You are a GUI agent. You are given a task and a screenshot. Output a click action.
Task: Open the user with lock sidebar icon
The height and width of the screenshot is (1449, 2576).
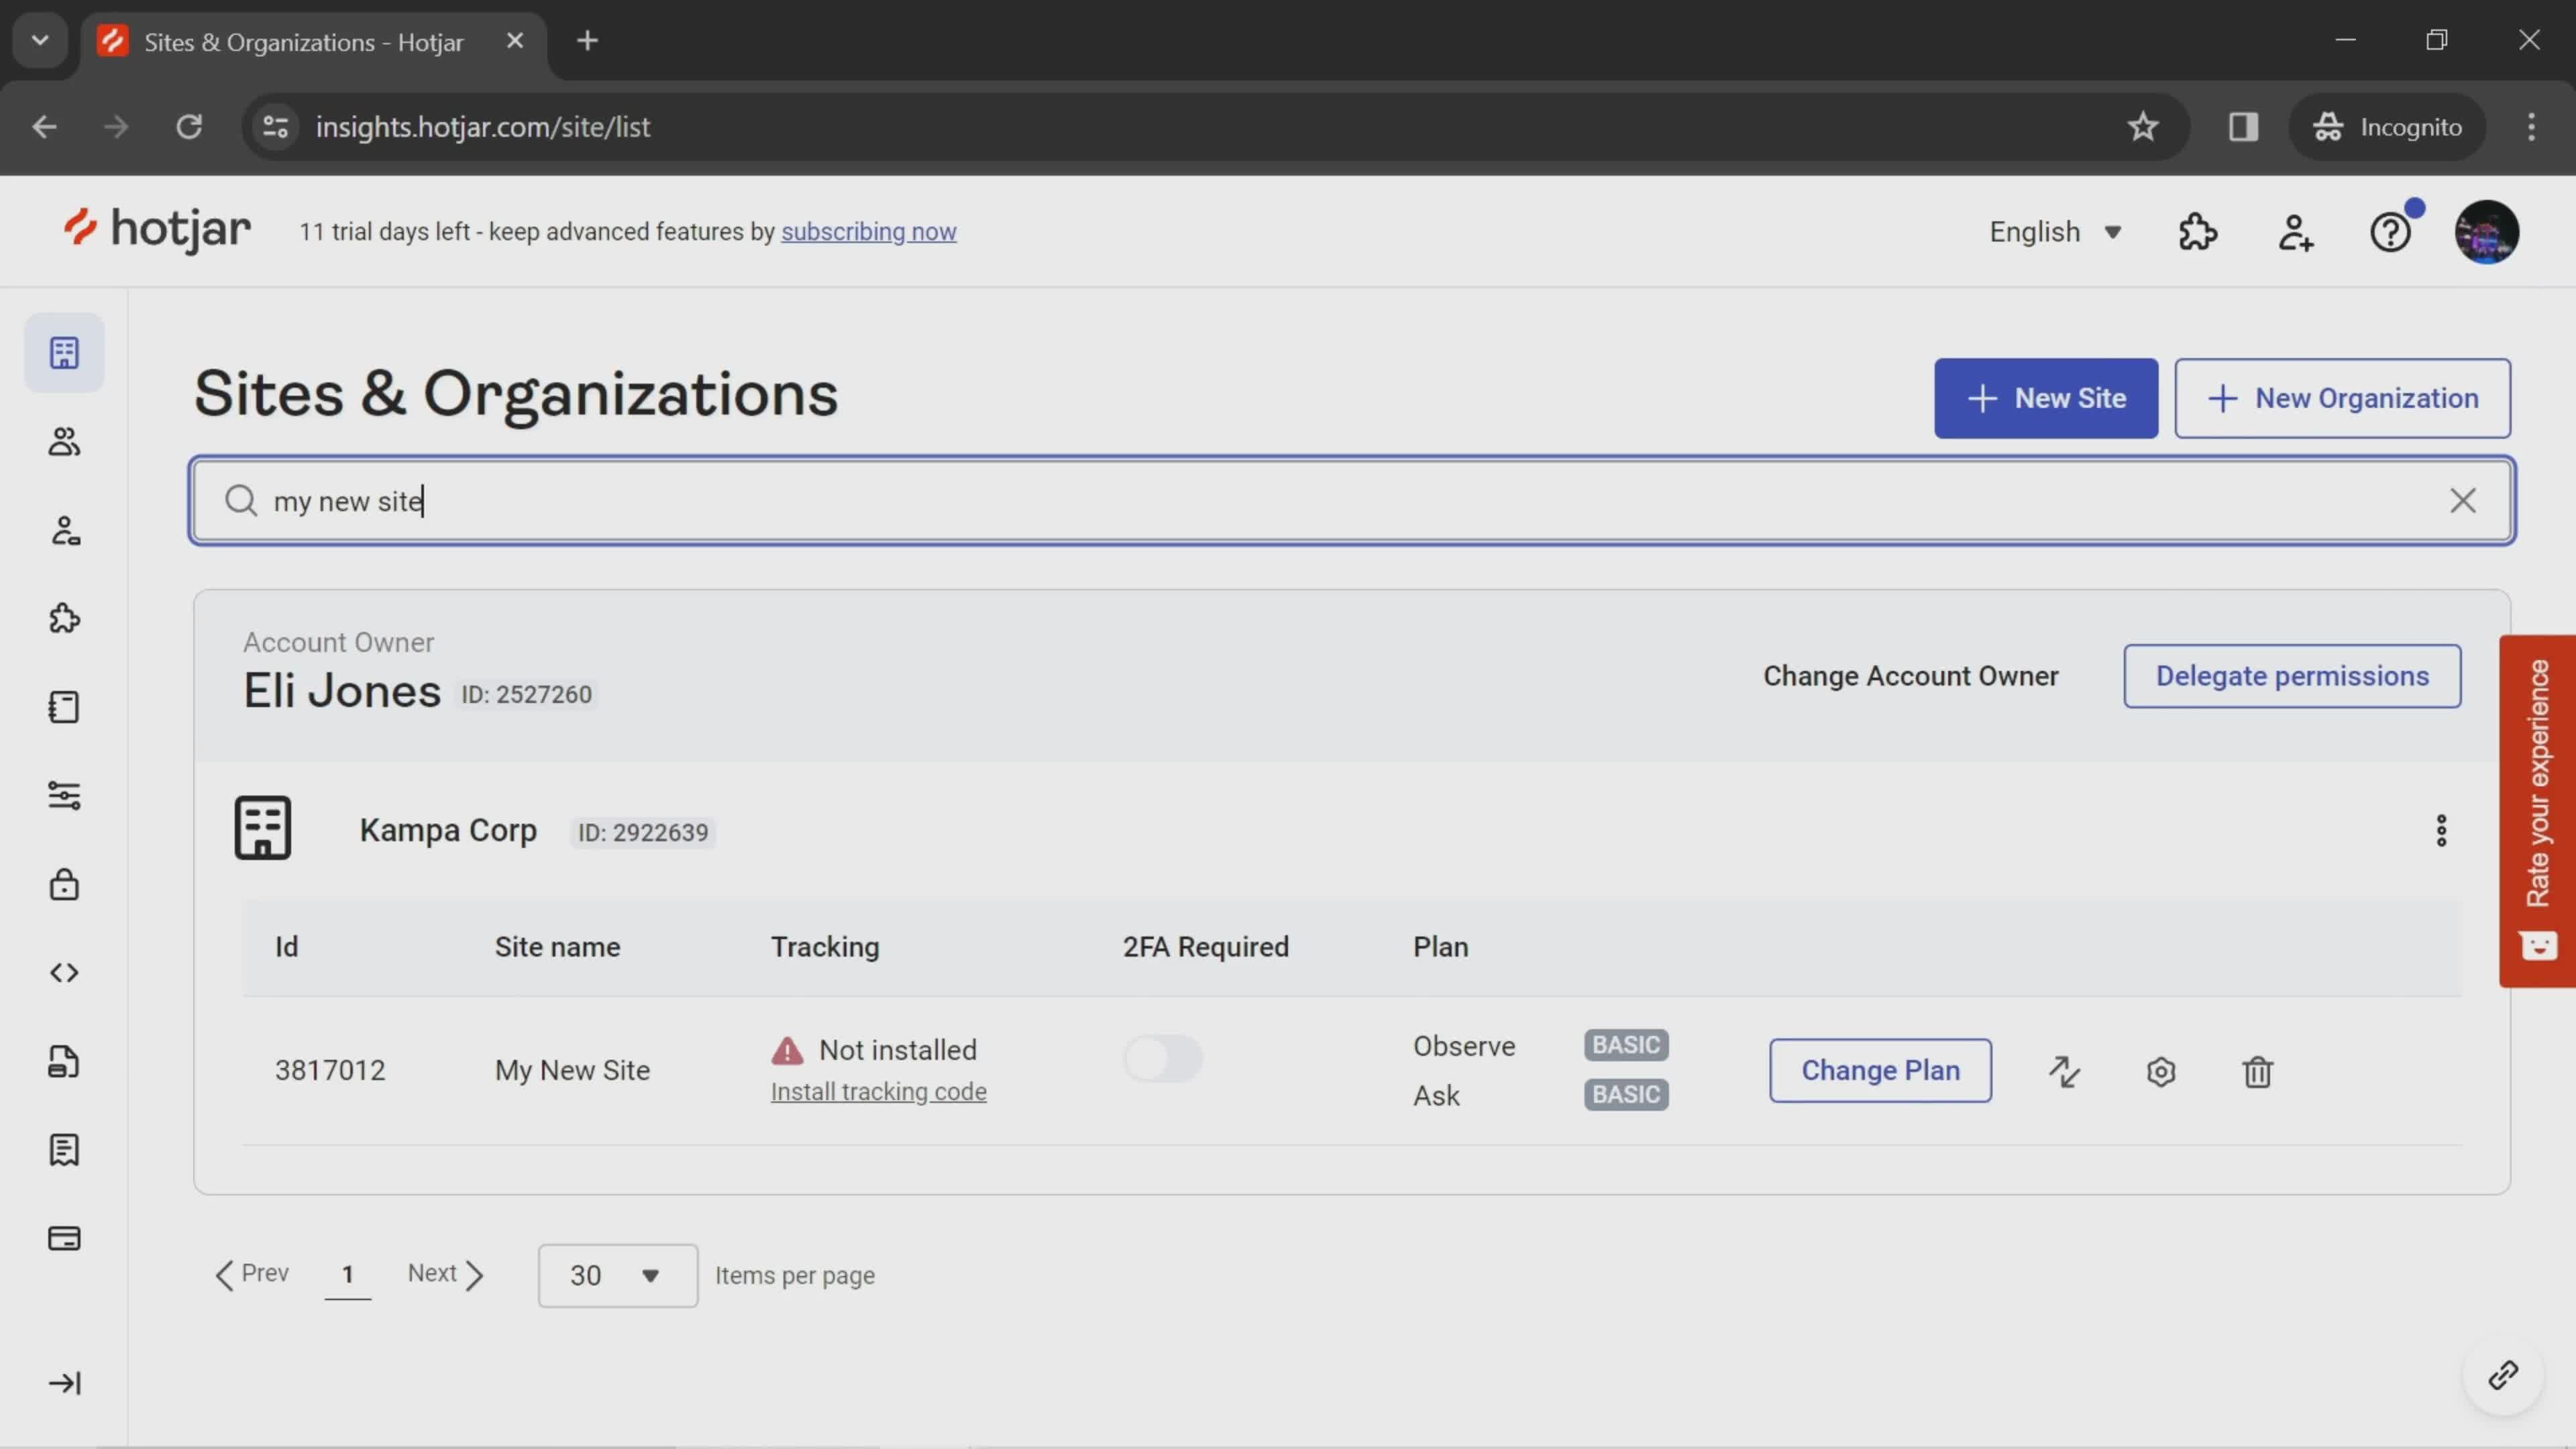(64, 530)
